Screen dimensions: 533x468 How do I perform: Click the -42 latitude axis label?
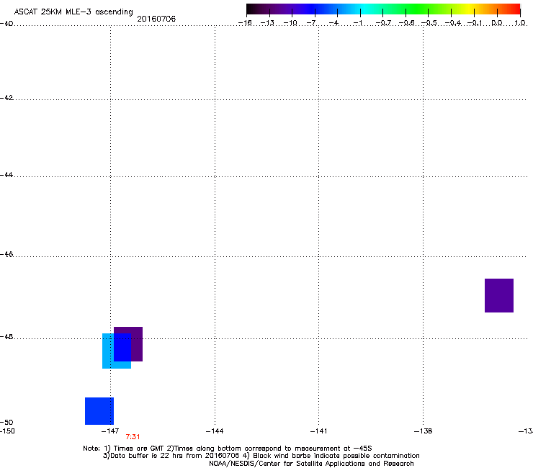(x=6, y=98)
